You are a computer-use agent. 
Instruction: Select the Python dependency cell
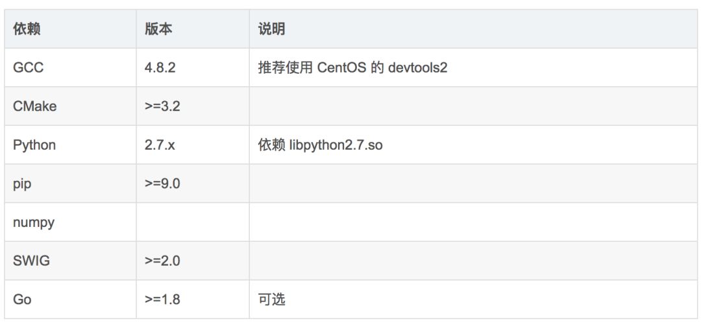click(x=34, y=145)
